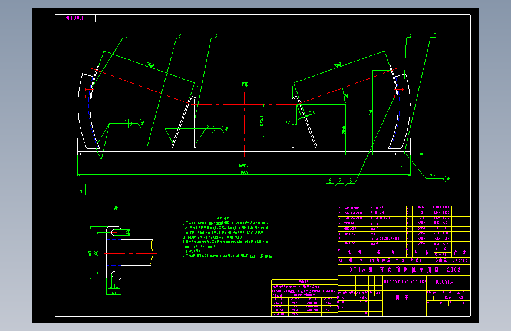Select the section view marker A
This screenshot has height=331, width=511.
pos(81,191)
